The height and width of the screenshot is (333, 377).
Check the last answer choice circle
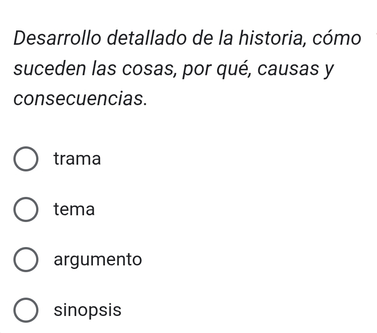pos(25,310)
